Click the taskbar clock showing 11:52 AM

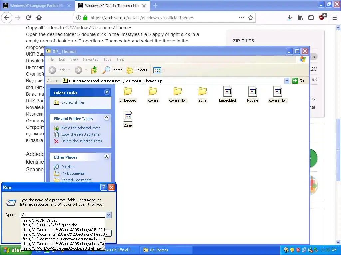[x=329, y=250]
